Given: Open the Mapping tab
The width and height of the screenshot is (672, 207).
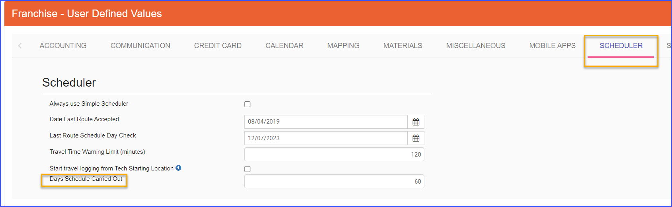Looking at the screenshot, I should (x=343, y=46).
